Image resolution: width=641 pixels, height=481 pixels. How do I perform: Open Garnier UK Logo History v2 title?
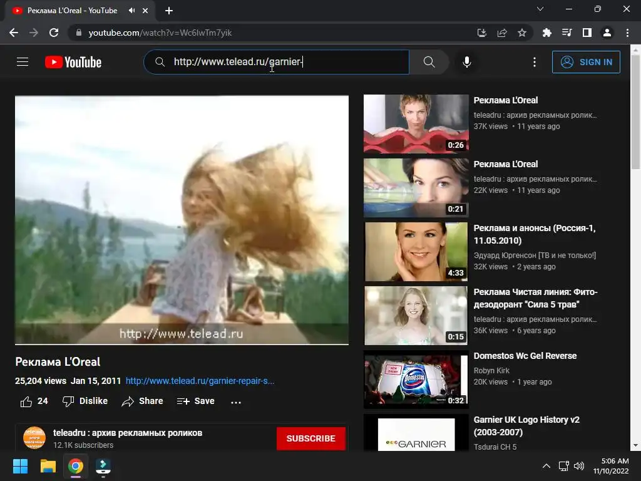point(526,426)
